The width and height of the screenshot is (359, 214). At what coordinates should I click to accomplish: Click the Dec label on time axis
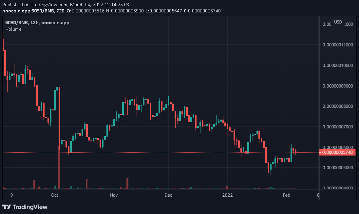tap(168, 195)
